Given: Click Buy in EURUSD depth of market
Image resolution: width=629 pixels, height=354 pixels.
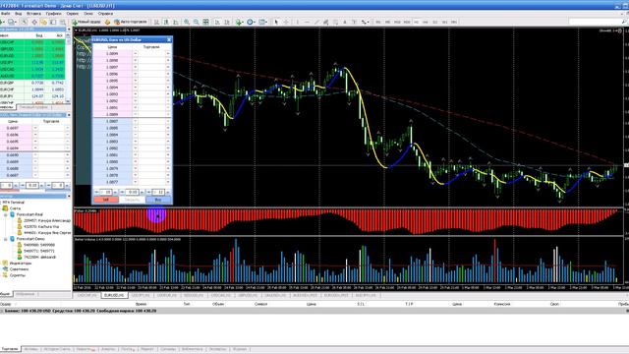Looking at the screenshot, I should [158, 200].
